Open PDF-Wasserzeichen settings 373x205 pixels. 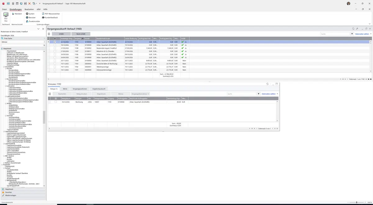[51, 14]
